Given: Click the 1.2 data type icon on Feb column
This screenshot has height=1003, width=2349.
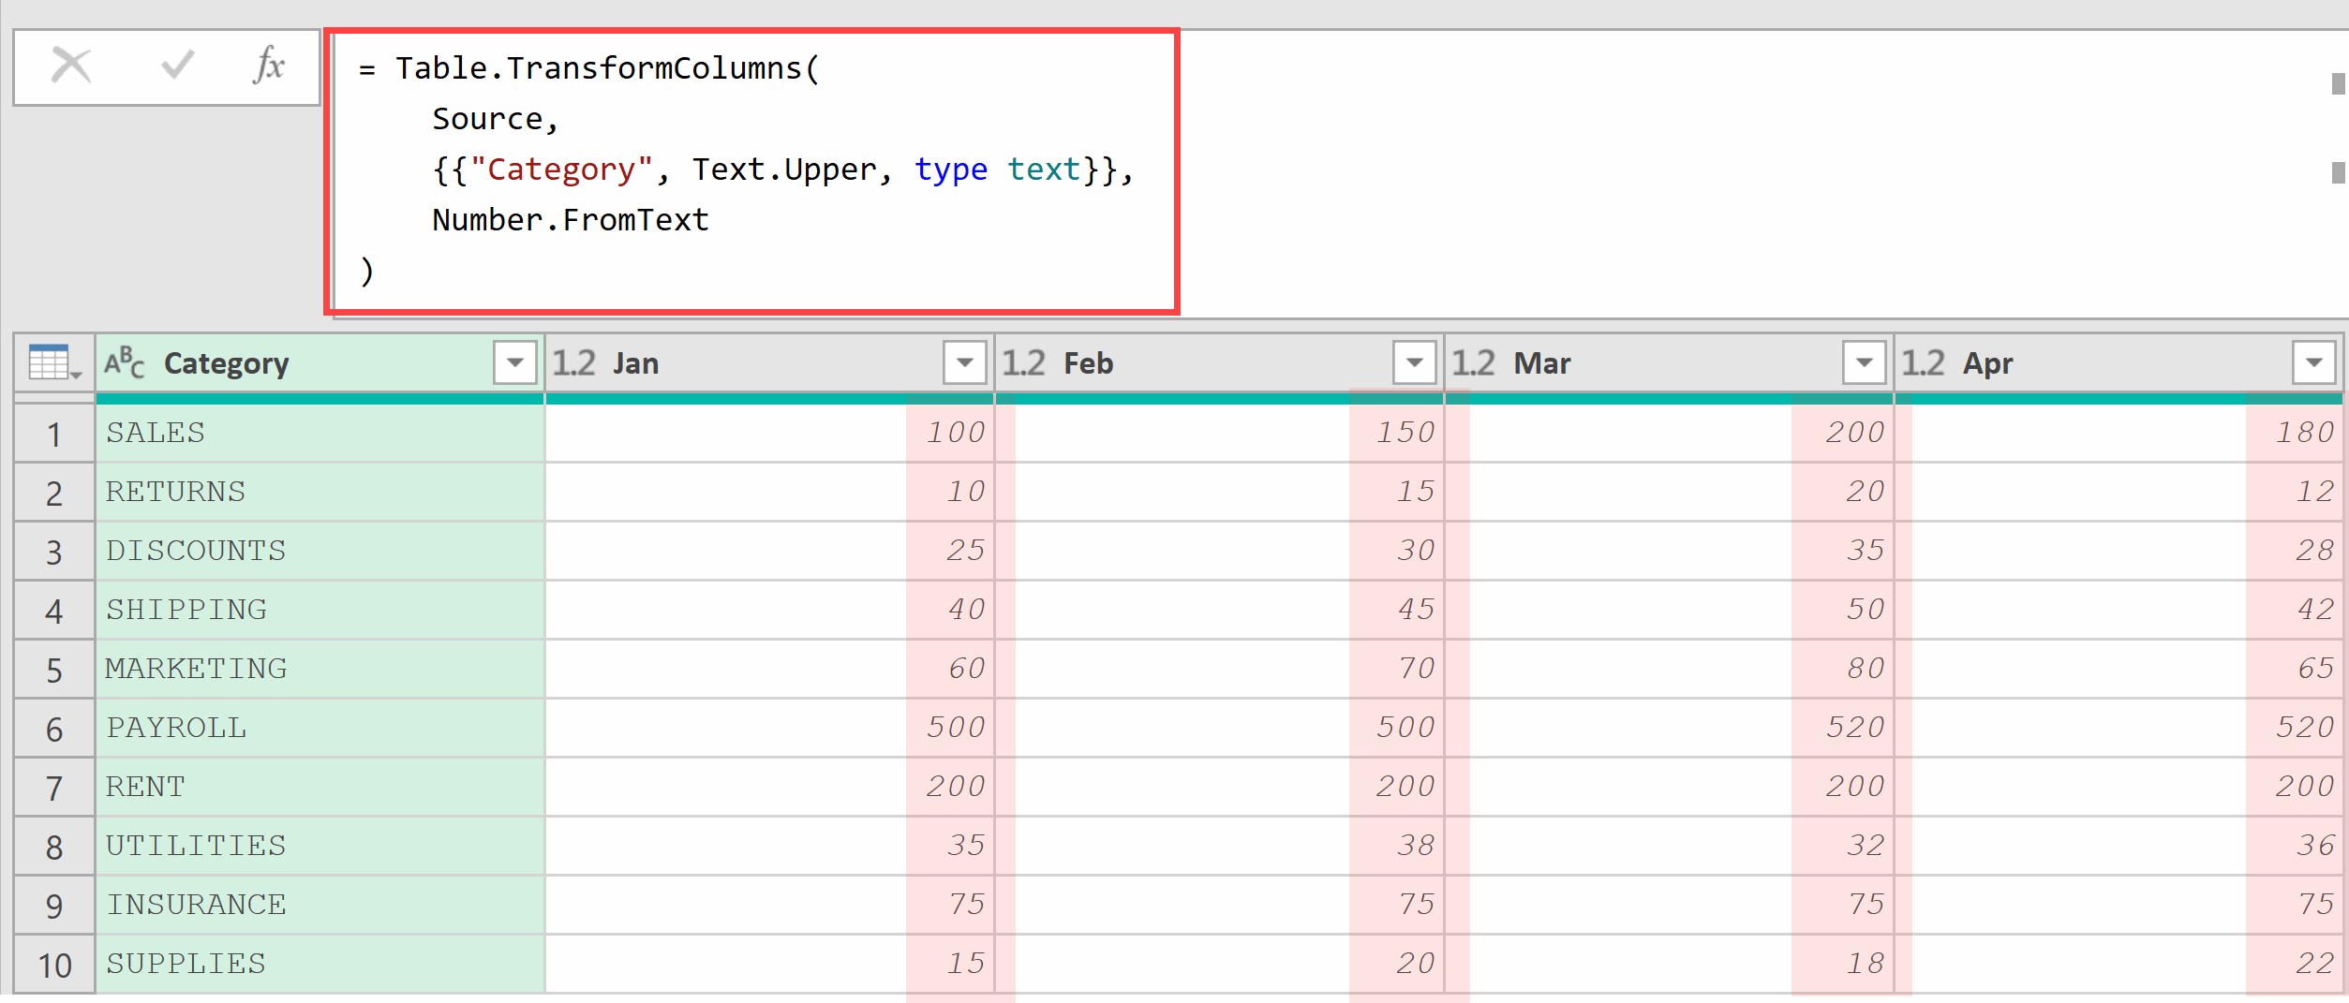Looking at the screenshot, I should tap(1023, 363).
